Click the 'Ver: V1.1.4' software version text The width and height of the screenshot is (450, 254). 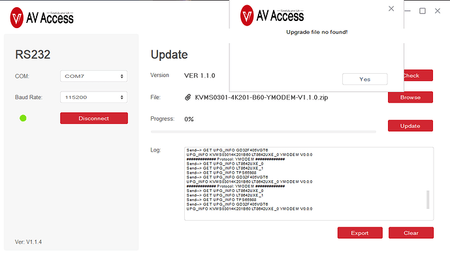(28, 242)
